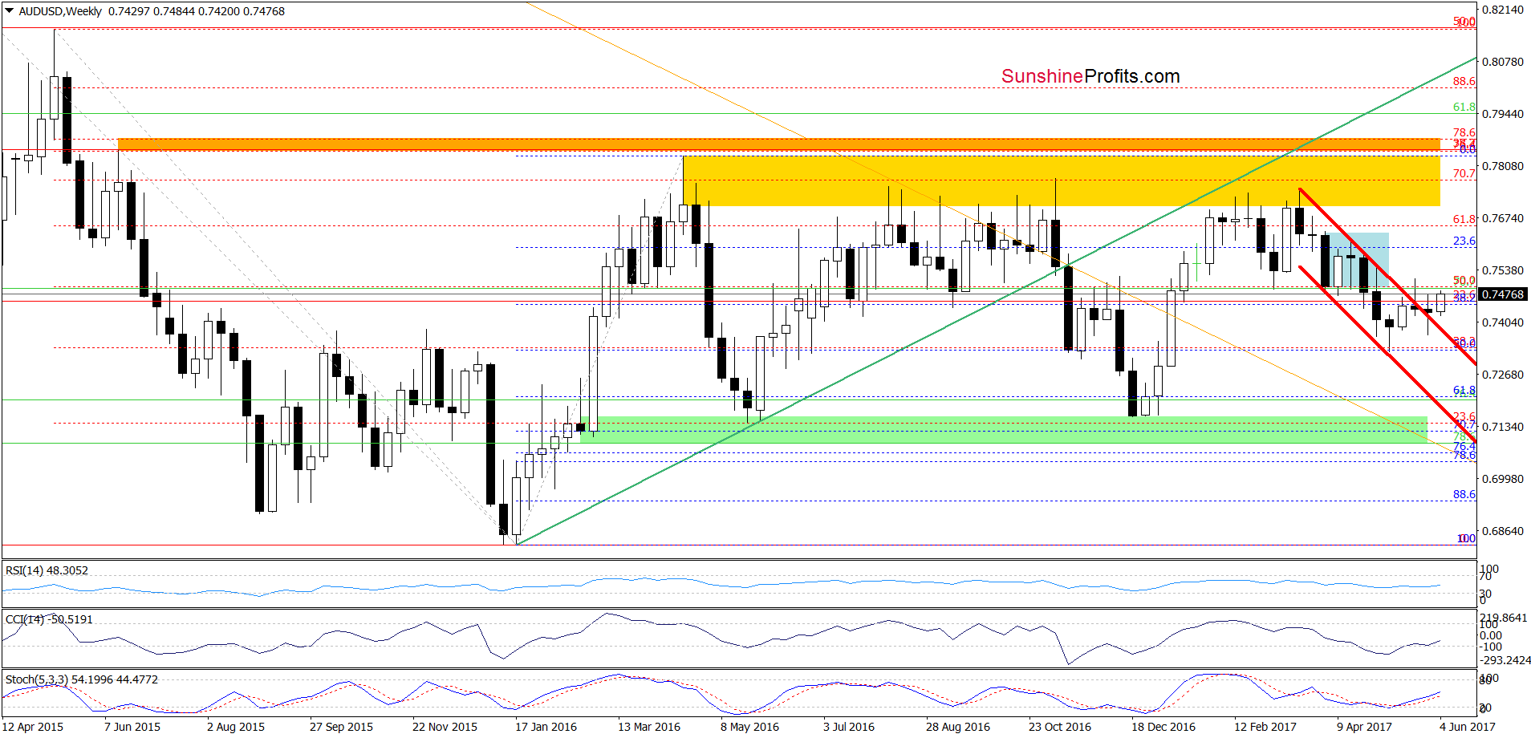
Task: Select the light blue consolidation rectangle
Action: [1355, 260]
